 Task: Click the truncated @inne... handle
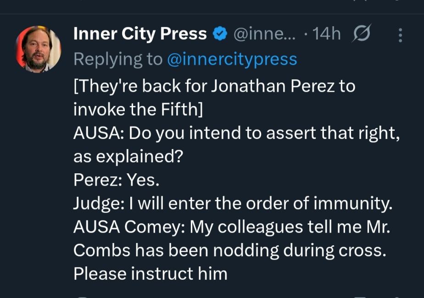[x=266, y=34]
